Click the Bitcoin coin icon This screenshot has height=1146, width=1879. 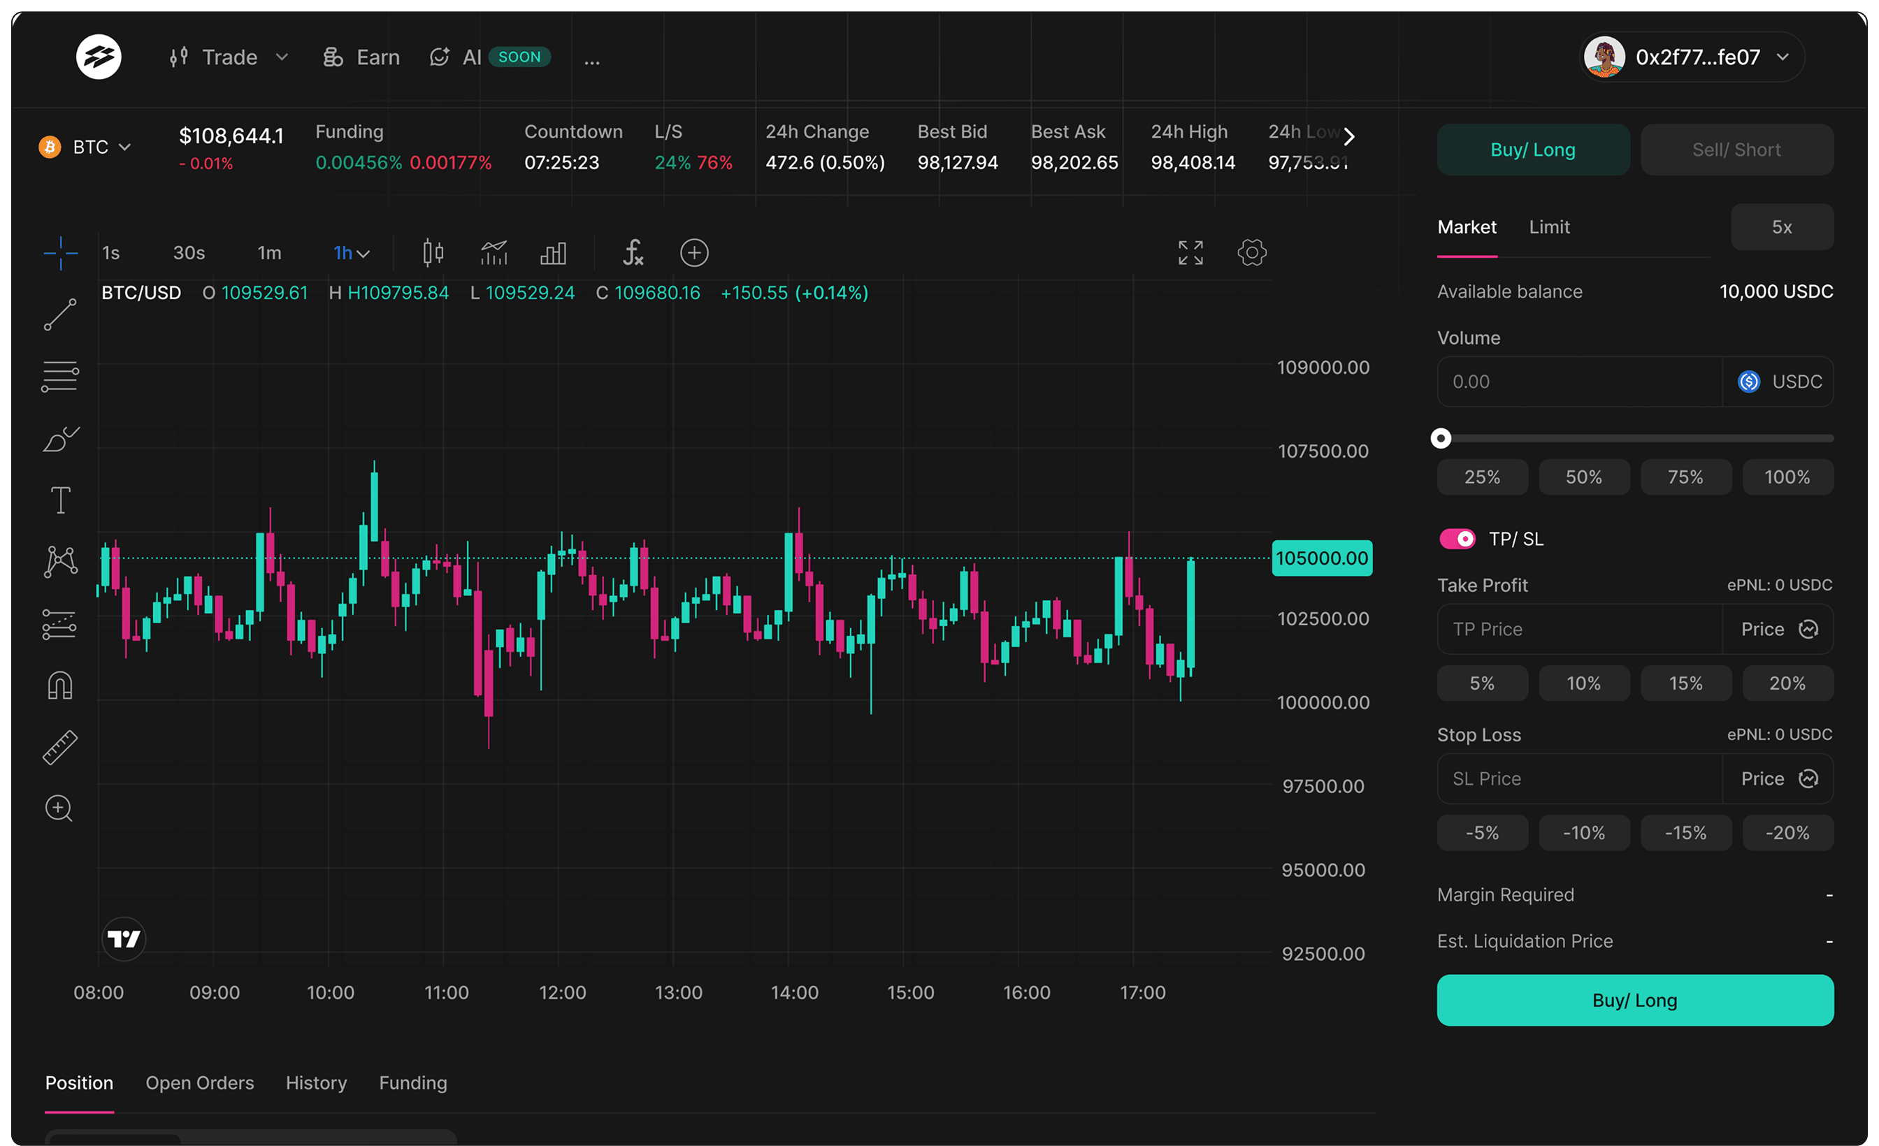pos(50,147)
